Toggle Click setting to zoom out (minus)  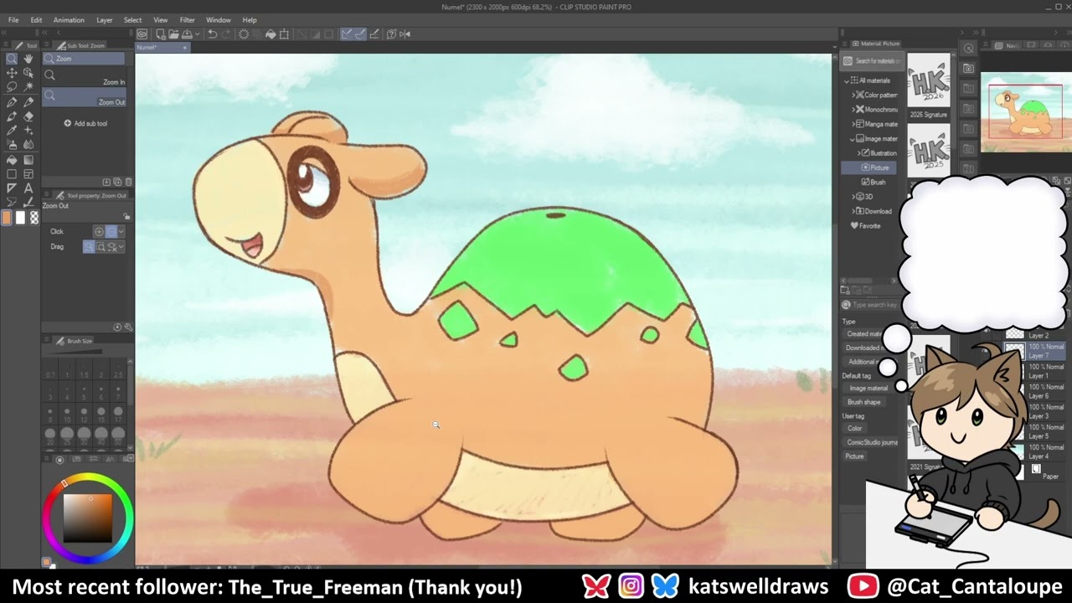tap(110, 231)
